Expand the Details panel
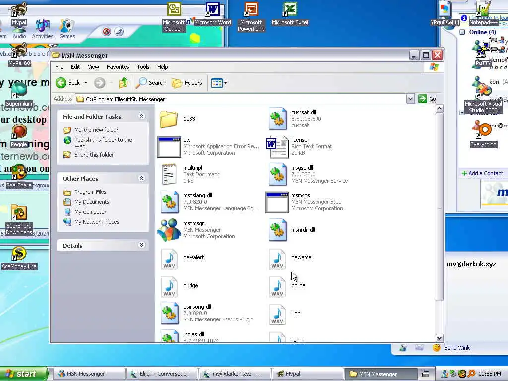 coord(141,245)
